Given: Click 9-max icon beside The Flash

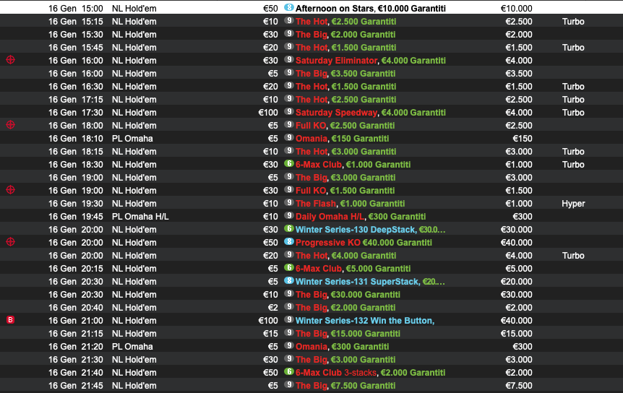Looking at the screenshot, I should 289,203.
